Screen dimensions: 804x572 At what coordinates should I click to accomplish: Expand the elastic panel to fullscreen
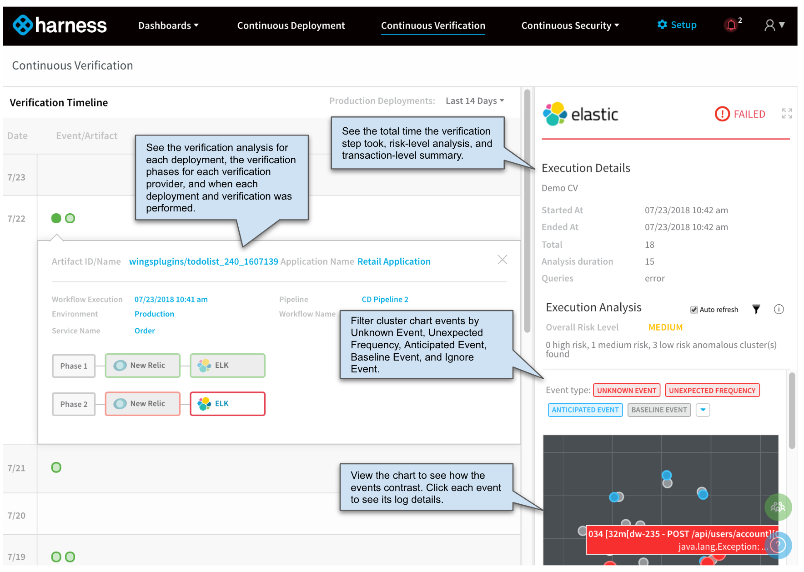(787, 113)
